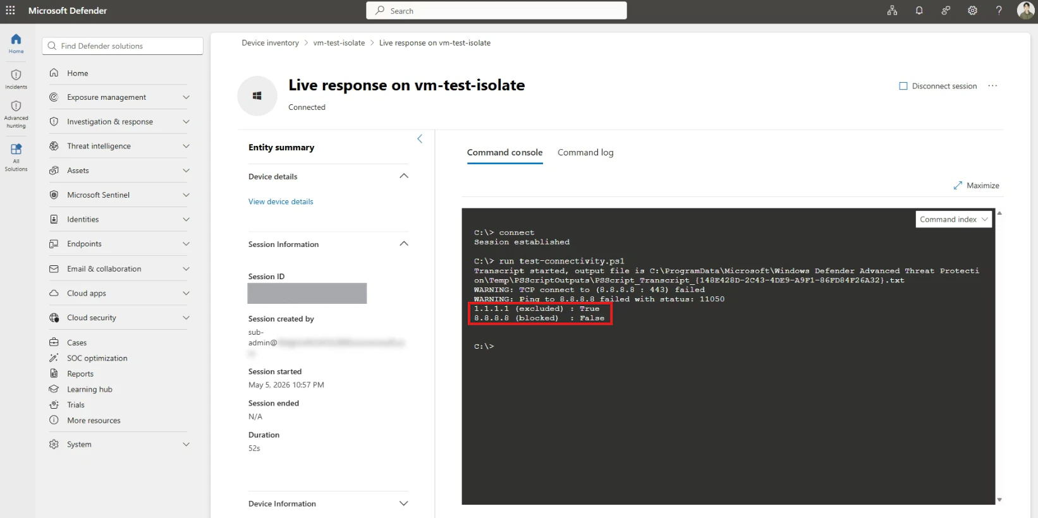Click the console scrollbar up arrow

coord(999,214)
